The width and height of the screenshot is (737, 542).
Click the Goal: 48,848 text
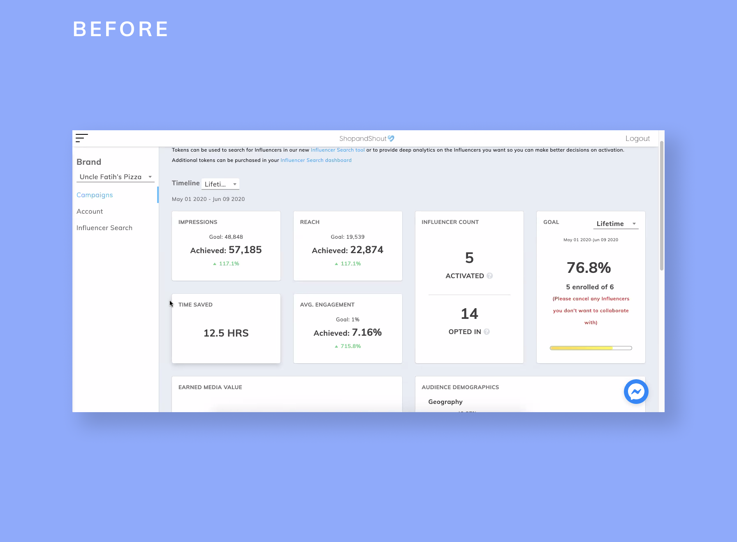(226, 237)
